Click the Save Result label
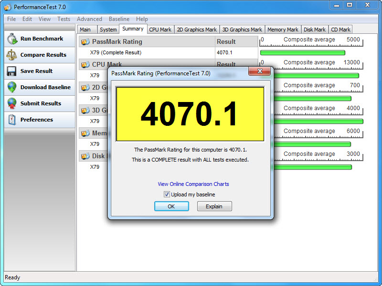 (37, 71)
